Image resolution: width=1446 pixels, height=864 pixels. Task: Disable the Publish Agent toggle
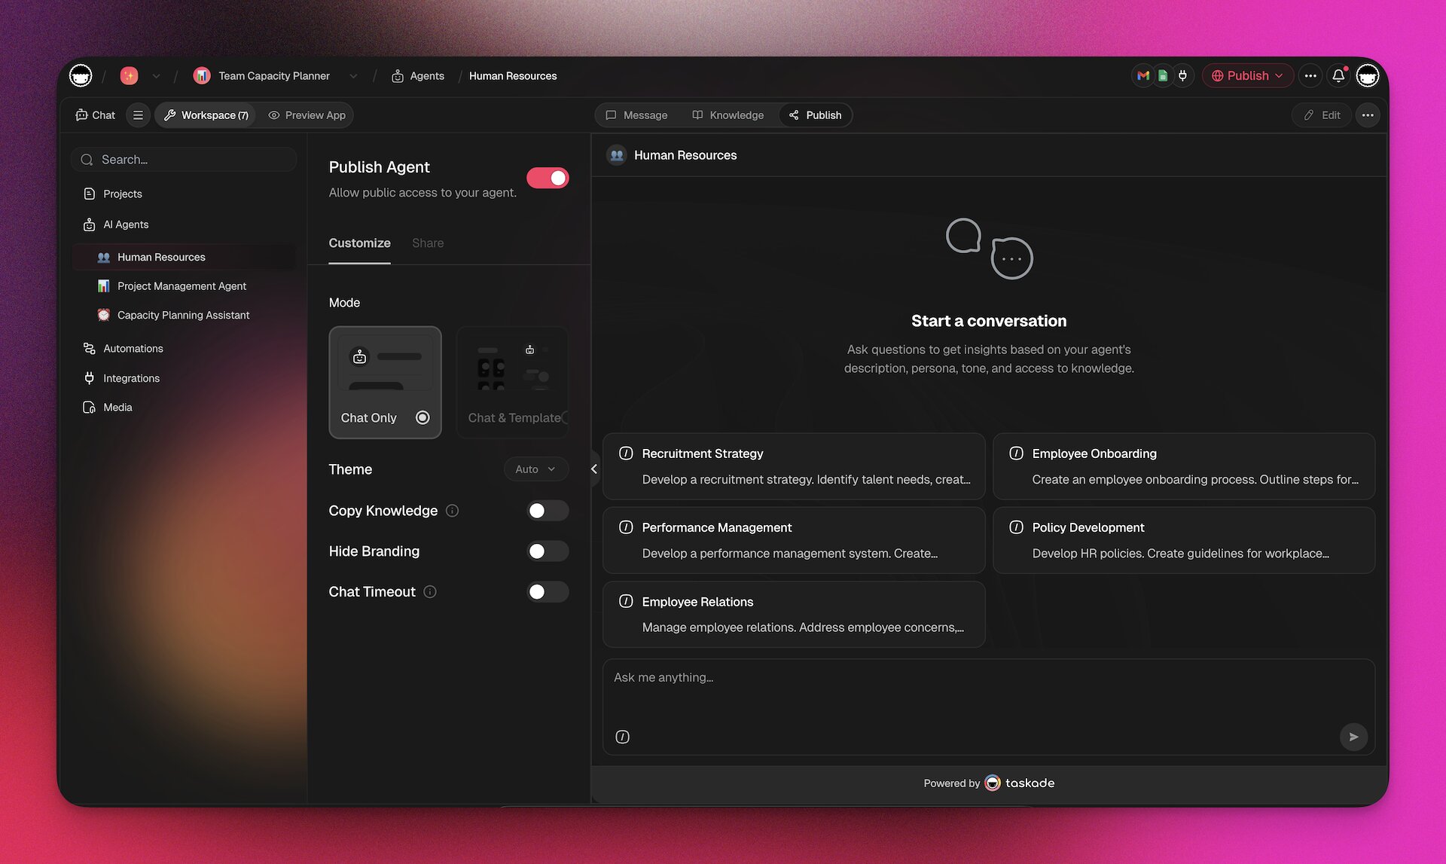click(548, 177)
